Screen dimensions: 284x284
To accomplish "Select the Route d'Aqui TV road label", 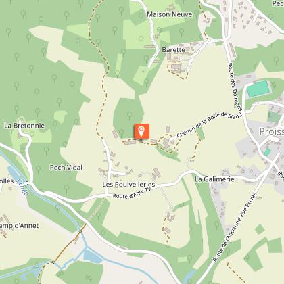I will (132, 193).
